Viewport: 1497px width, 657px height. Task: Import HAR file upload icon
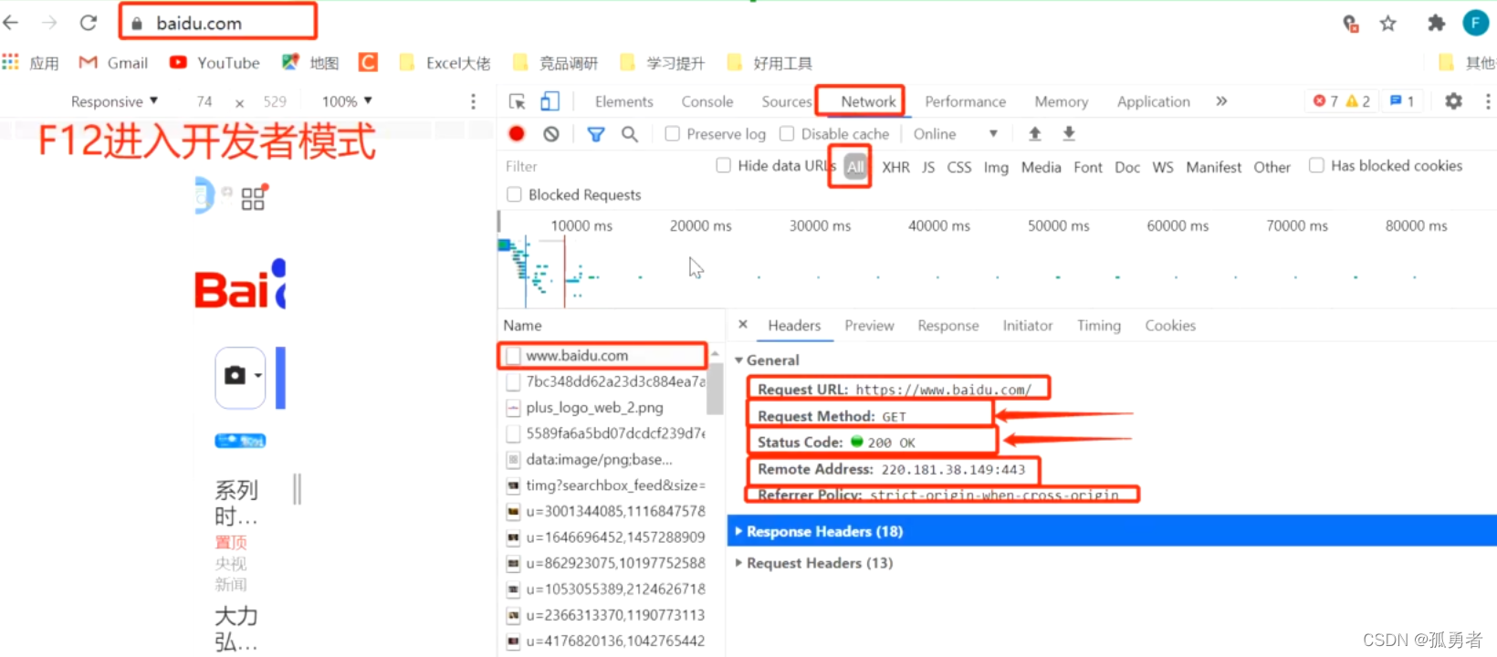[1034, 134]
